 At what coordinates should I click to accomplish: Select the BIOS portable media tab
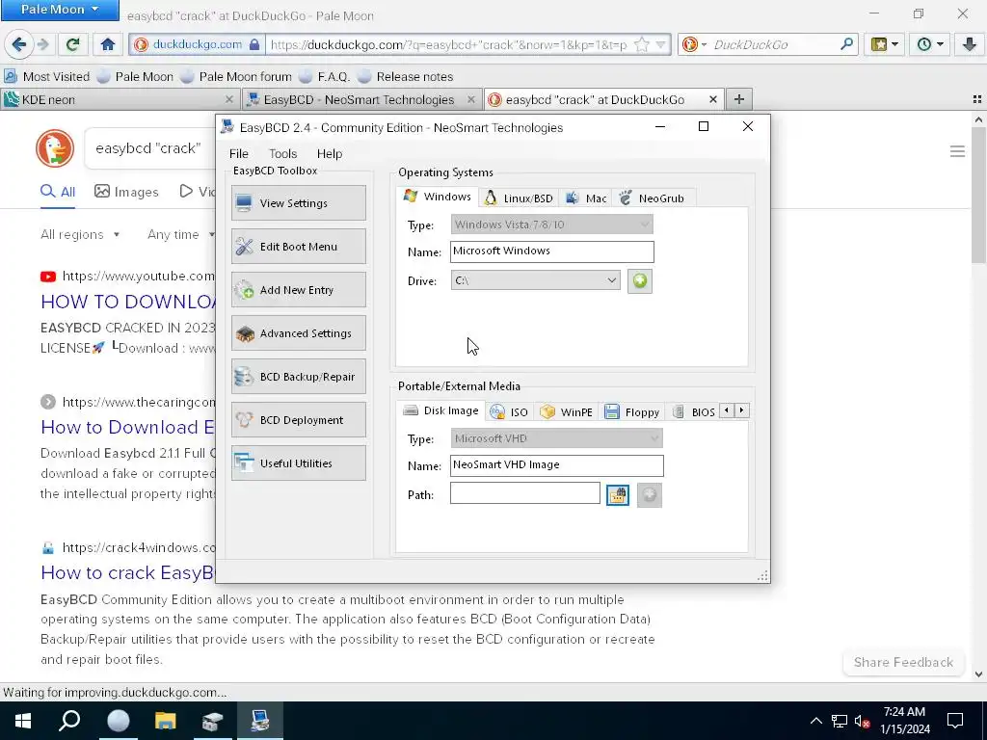tap(694, 412)
